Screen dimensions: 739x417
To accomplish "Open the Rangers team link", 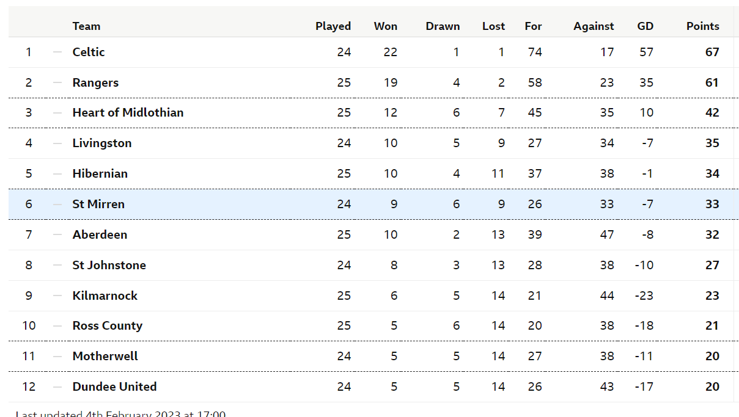I will pyautogui.click(x=95, y=82).
